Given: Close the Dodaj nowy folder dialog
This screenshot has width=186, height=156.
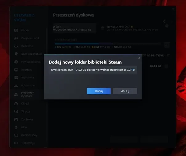Looking at the screenshot, I should point(139,58).
